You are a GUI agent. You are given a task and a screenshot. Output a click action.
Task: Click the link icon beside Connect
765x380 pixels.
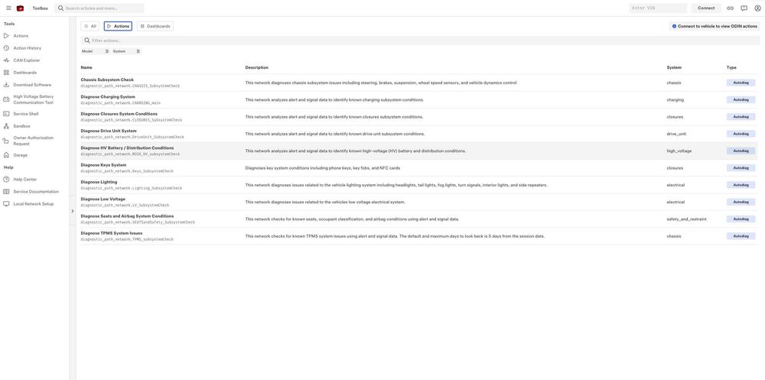(x=730, y=8)
